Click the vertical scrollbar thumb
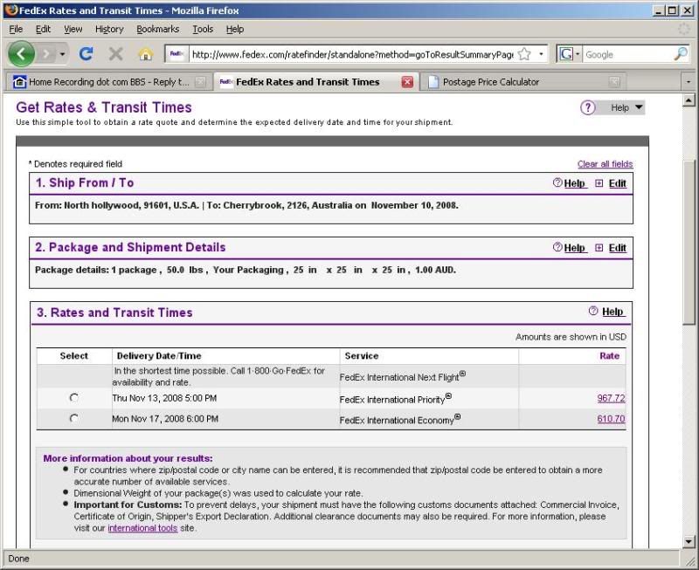This screenshot has height=570, width=699. coord(689,243)
